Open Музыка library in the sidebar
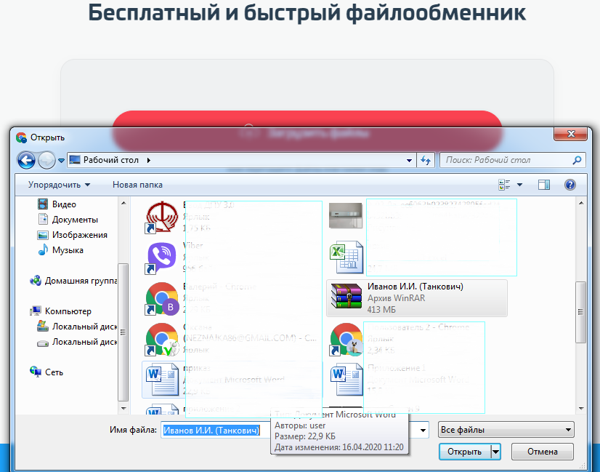This screenshot has height=472, width=600. click(68, 250)
